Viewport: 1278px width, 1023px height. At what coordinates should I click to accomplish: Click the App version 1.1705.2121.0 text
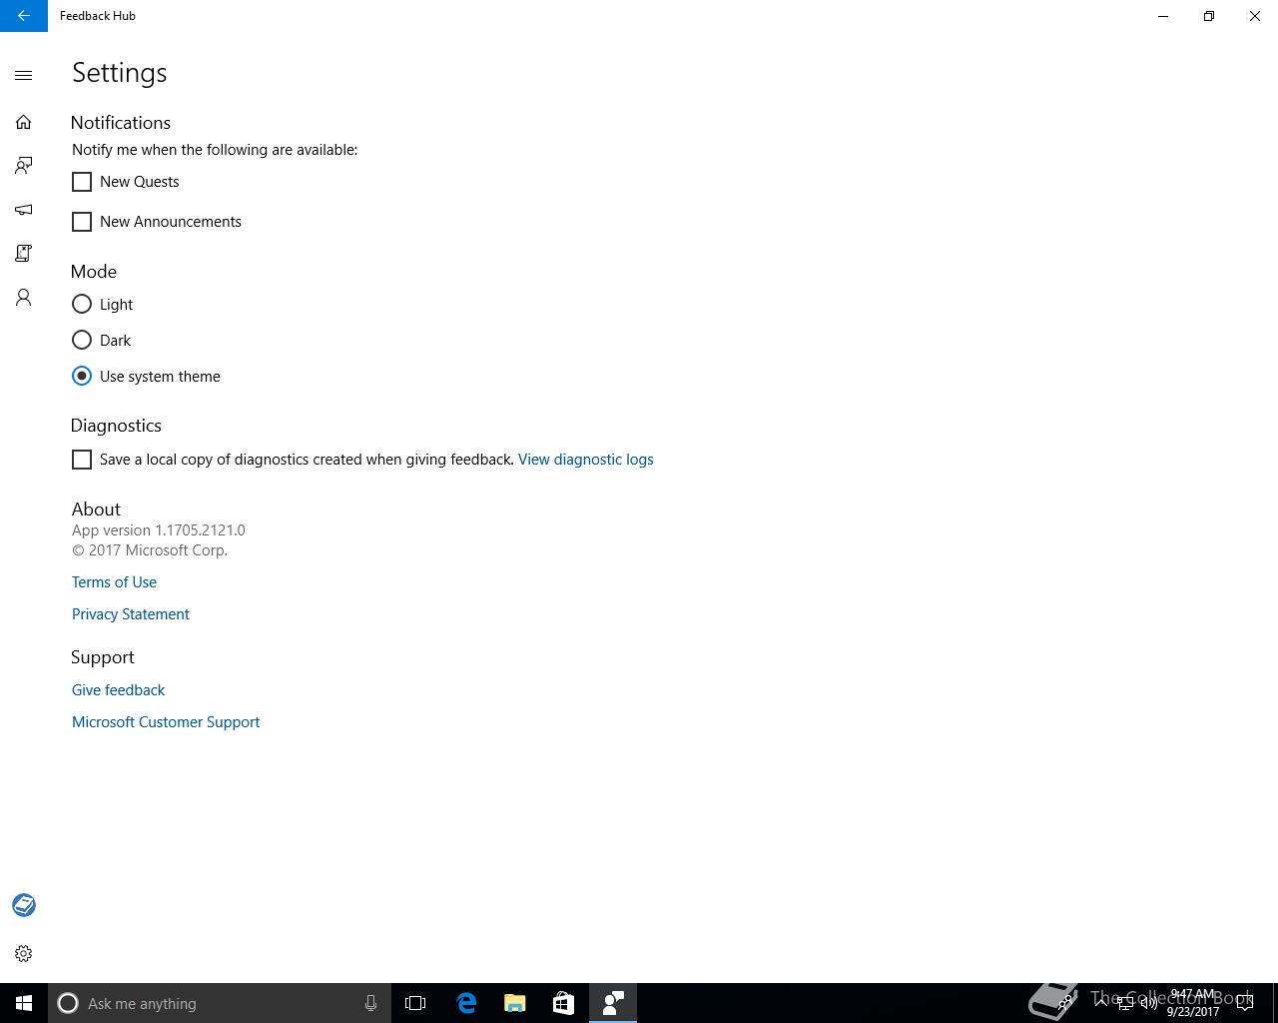(158, 530)
